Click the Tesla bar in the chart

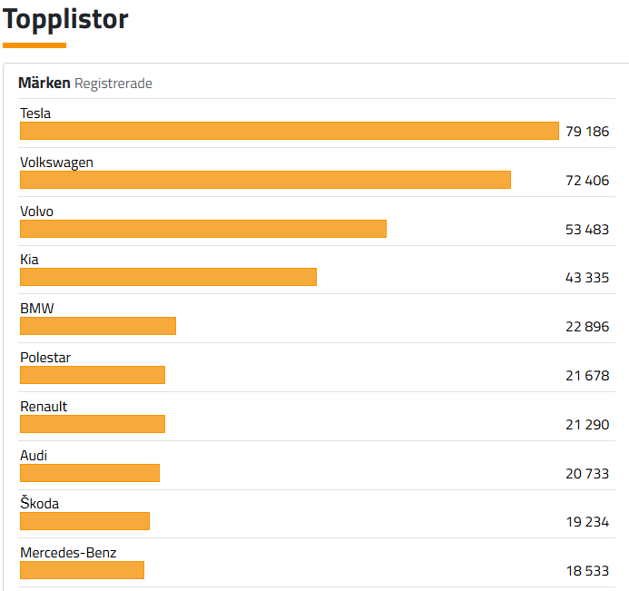(289, 131)
